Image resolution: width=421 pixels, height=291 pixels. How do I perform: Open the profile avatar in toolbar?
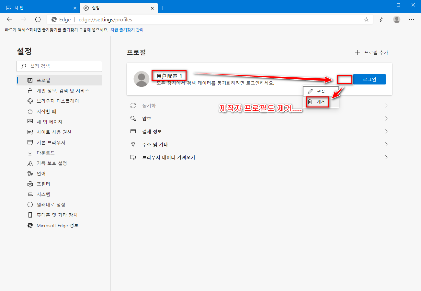click(397, 19)
